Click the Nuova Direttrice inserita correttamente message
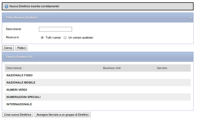Screen dimensions: 199x120 coord(34,6)
